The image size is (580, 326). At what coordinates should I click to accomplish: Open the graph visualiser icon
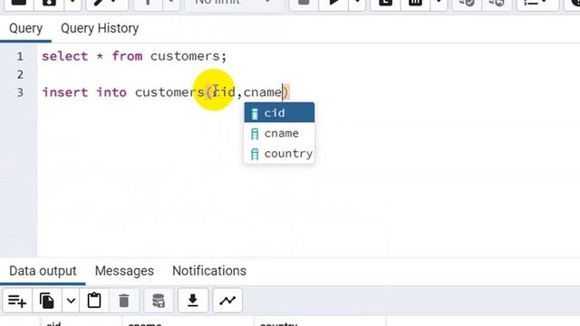pos(227,301)
